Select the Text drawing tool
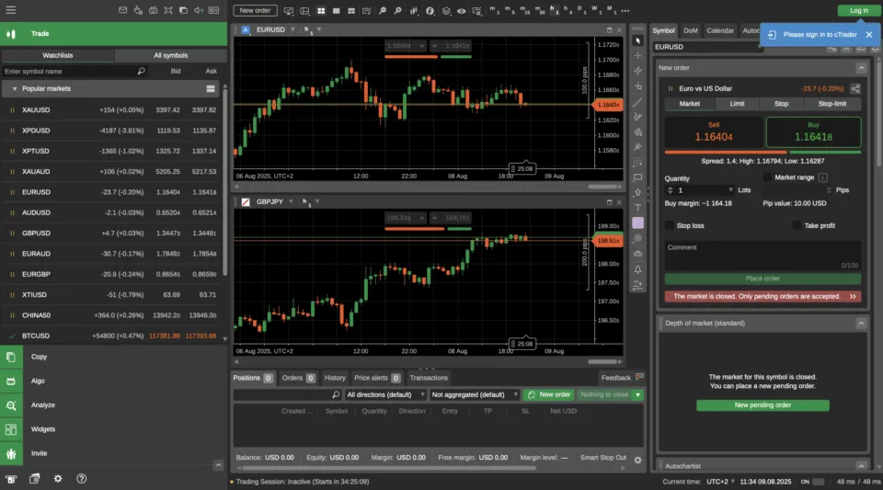This screenshot has width=883, height=490. (x=637, y=208)
